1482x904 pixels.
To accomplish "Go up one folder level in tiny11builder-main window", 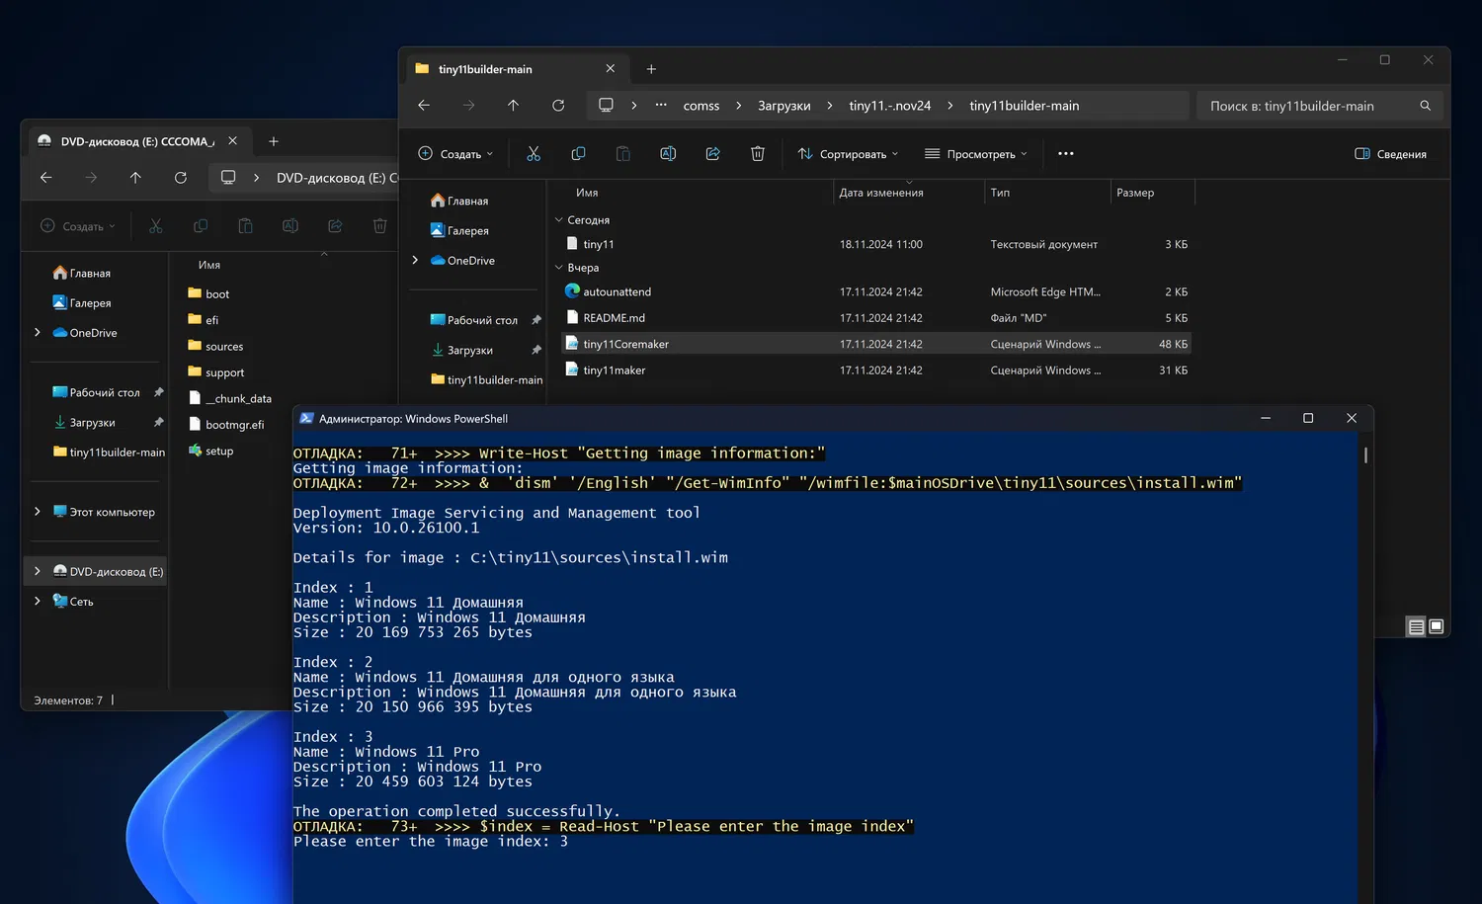I will tap(513, 106).
